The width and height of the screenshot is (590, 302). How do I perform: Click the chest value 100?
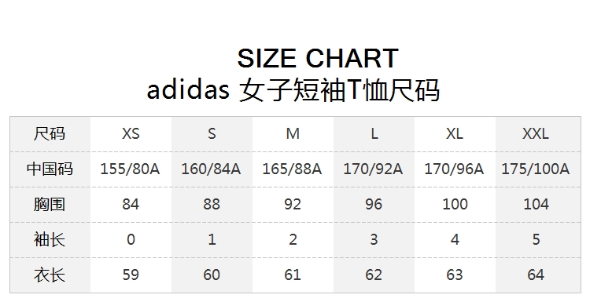click(x=455, y=205)
